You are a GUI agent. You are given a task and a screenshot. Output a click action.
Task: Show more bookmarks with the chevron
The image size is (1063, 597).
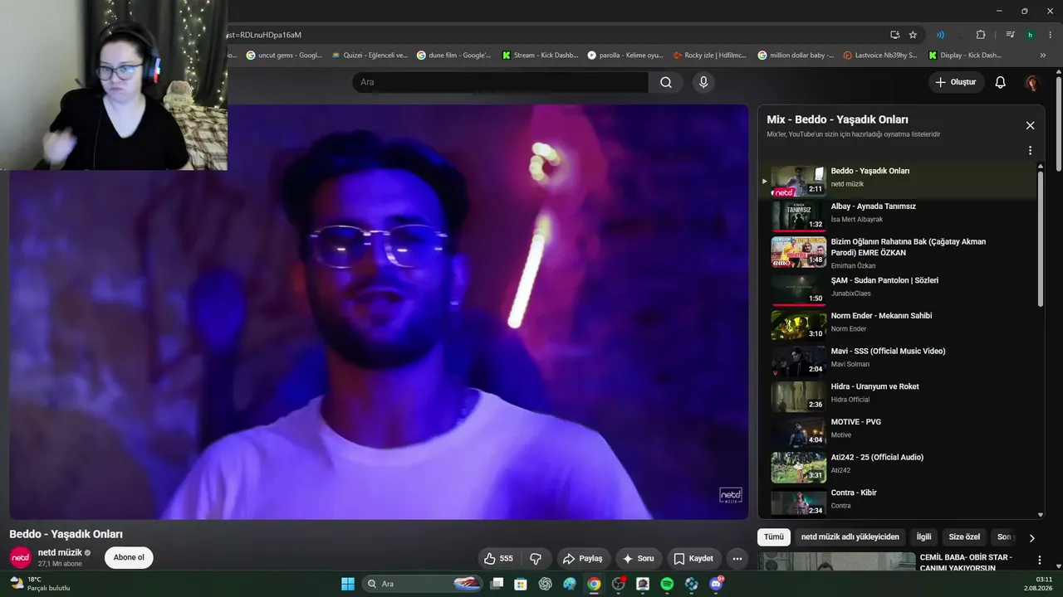pos(1043,56)
